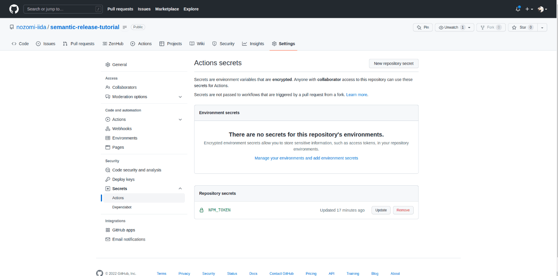Open Pages settings
558x276 pixels.
point(144,147)
